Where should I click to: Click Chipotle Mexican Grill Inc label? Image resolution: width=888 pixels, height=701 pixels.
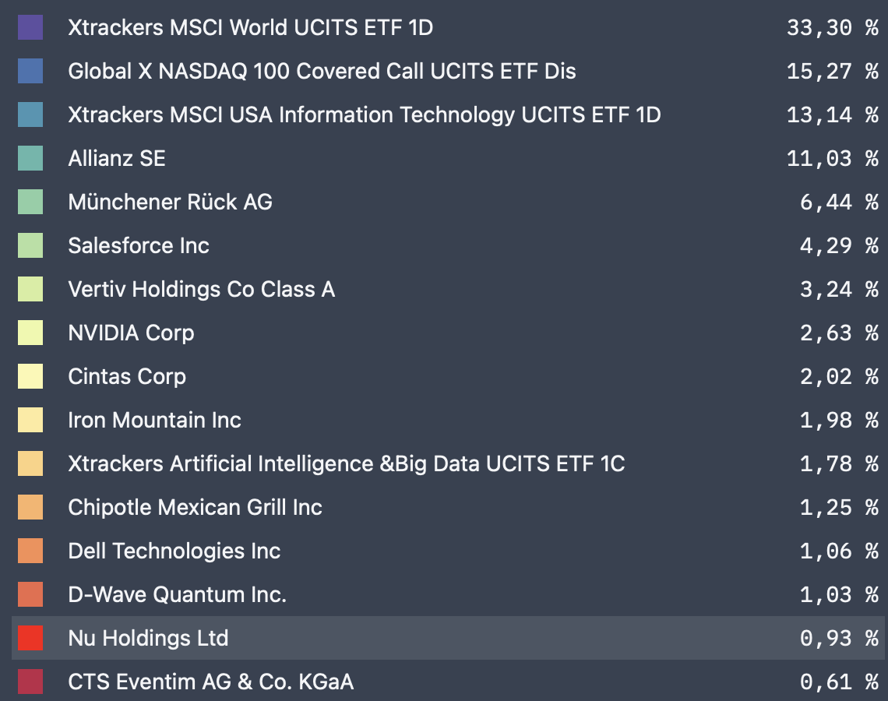[x=195, y=508]
